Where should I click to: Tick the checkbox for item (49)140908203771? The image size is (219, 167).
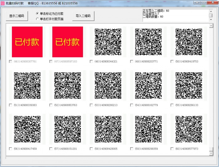[x=132, y=61]
